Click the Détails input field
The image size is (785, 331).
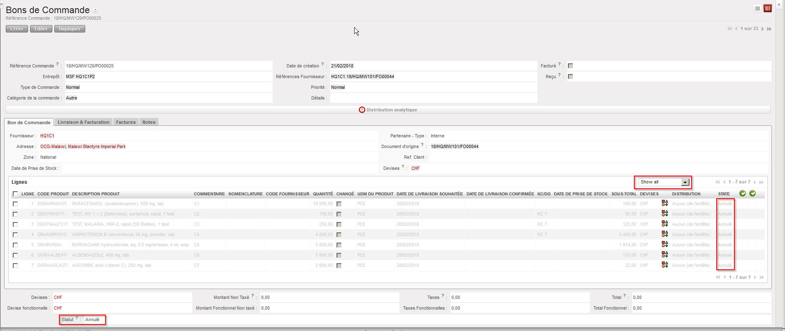click(x=433, y=98)
